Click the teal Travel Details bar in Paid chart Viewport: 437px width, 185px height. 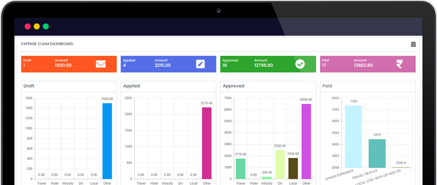pyautogui.click(x=377, y=153)
